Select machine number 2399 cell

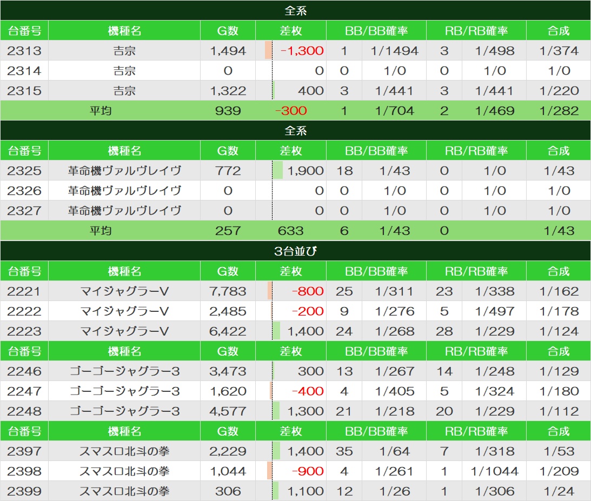[x=24, y=491]
